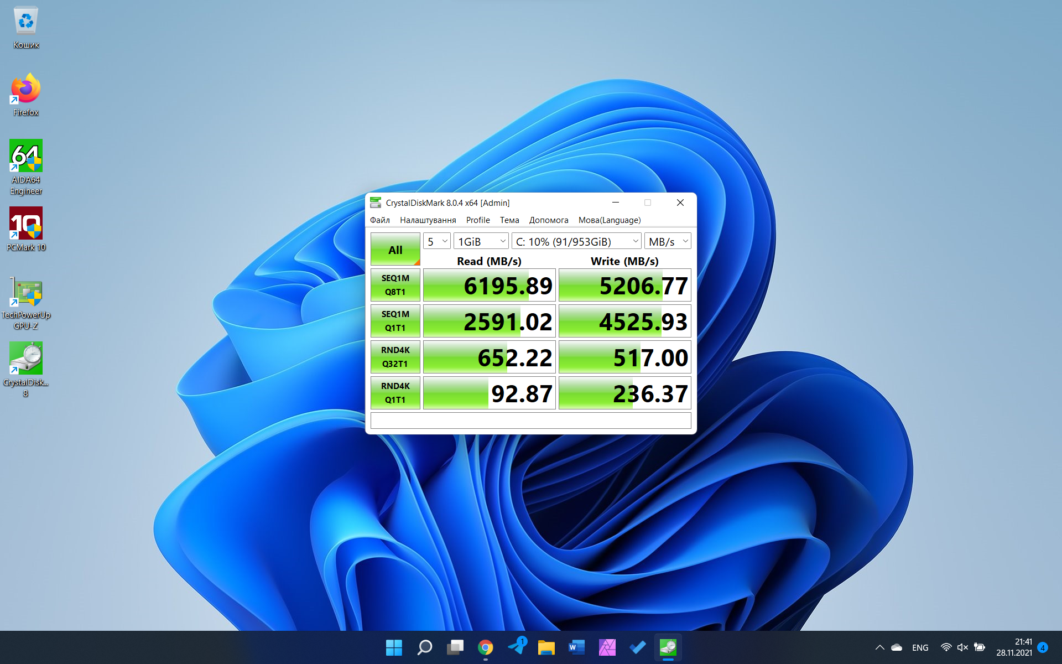Open the Тема menu
Viewport: 1062px width, 664px height.
509,220
